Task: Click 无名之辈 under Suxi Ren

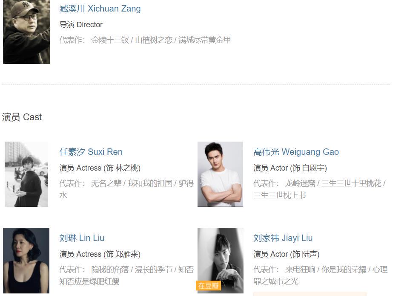Action: pyautogui.click(x=106, y=183)
